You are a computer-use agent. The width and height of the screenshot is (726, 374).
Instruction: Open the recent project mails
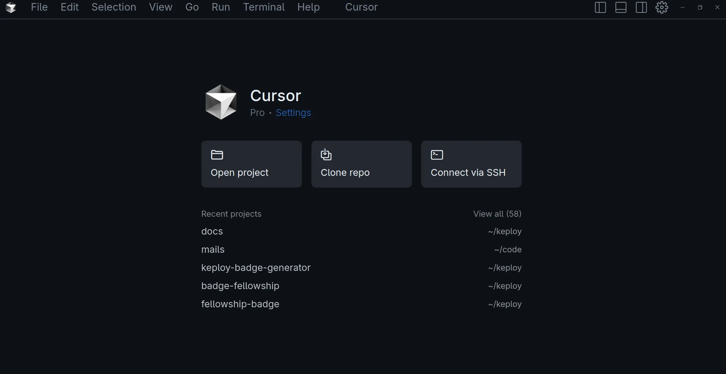[361, 249]
